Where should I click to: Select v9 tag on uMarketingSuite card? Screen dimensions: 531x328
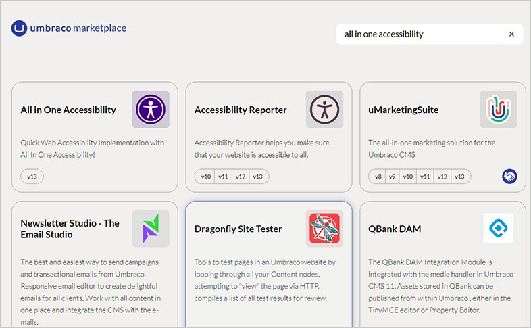click(392, 177)
